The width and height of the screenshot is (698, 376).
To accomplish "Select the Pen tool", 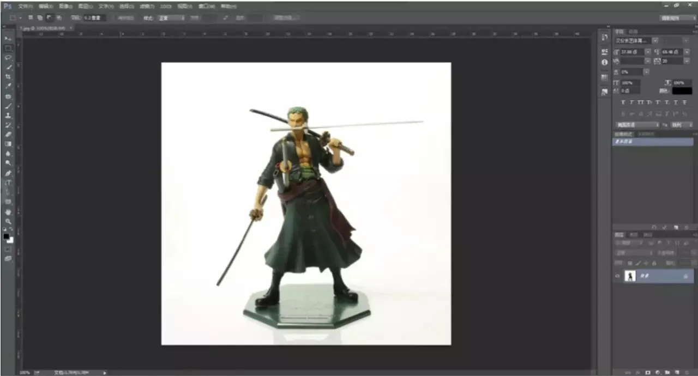I will pos(8,173).
